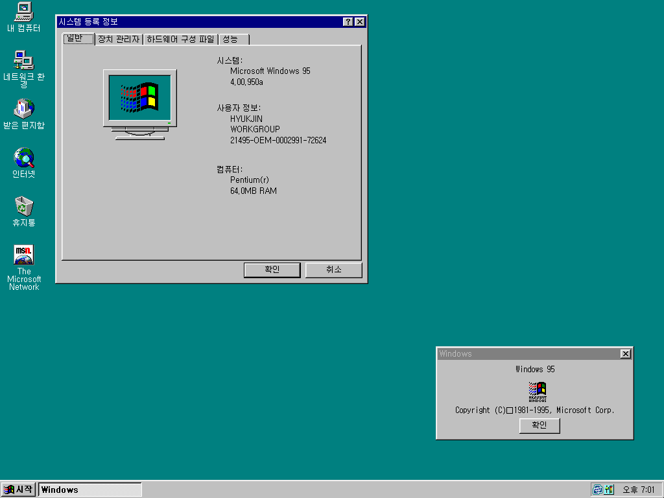Close the Windows About dialog
This screenshot has width=664, height=498.
[x=626, y=354]
